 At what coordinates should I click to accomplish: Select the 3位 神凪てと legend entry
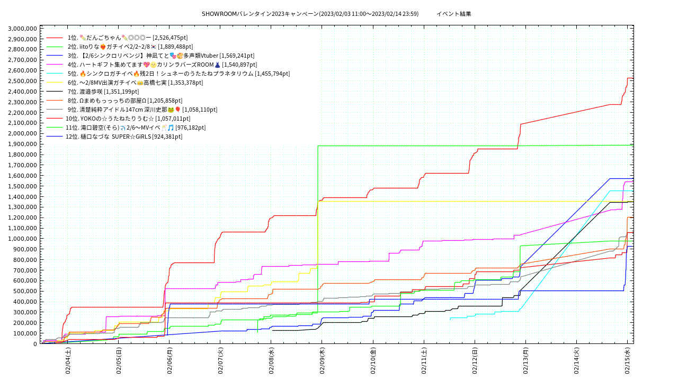click(161, 56)
